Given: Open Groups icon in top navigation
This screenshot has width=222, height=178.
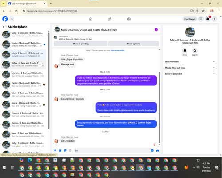Looking at the screenshot, I should coord(129,19).
